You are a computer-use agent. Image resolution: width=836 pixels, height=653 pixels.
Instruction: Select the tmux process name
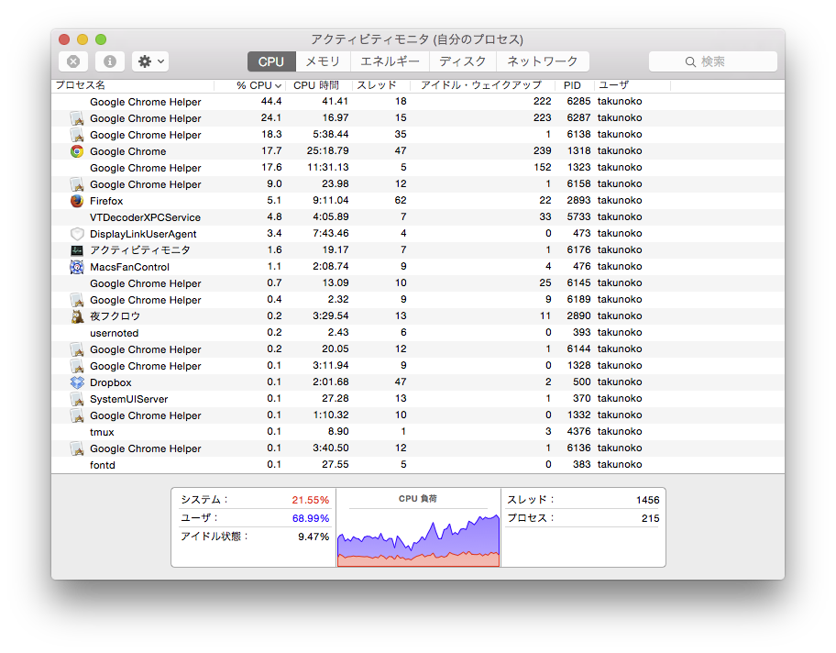102,432
